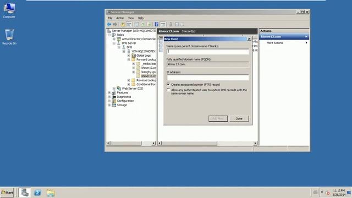Click the Server Manager root node icon
Screen dimensions: 352x198
click(109, 31)
